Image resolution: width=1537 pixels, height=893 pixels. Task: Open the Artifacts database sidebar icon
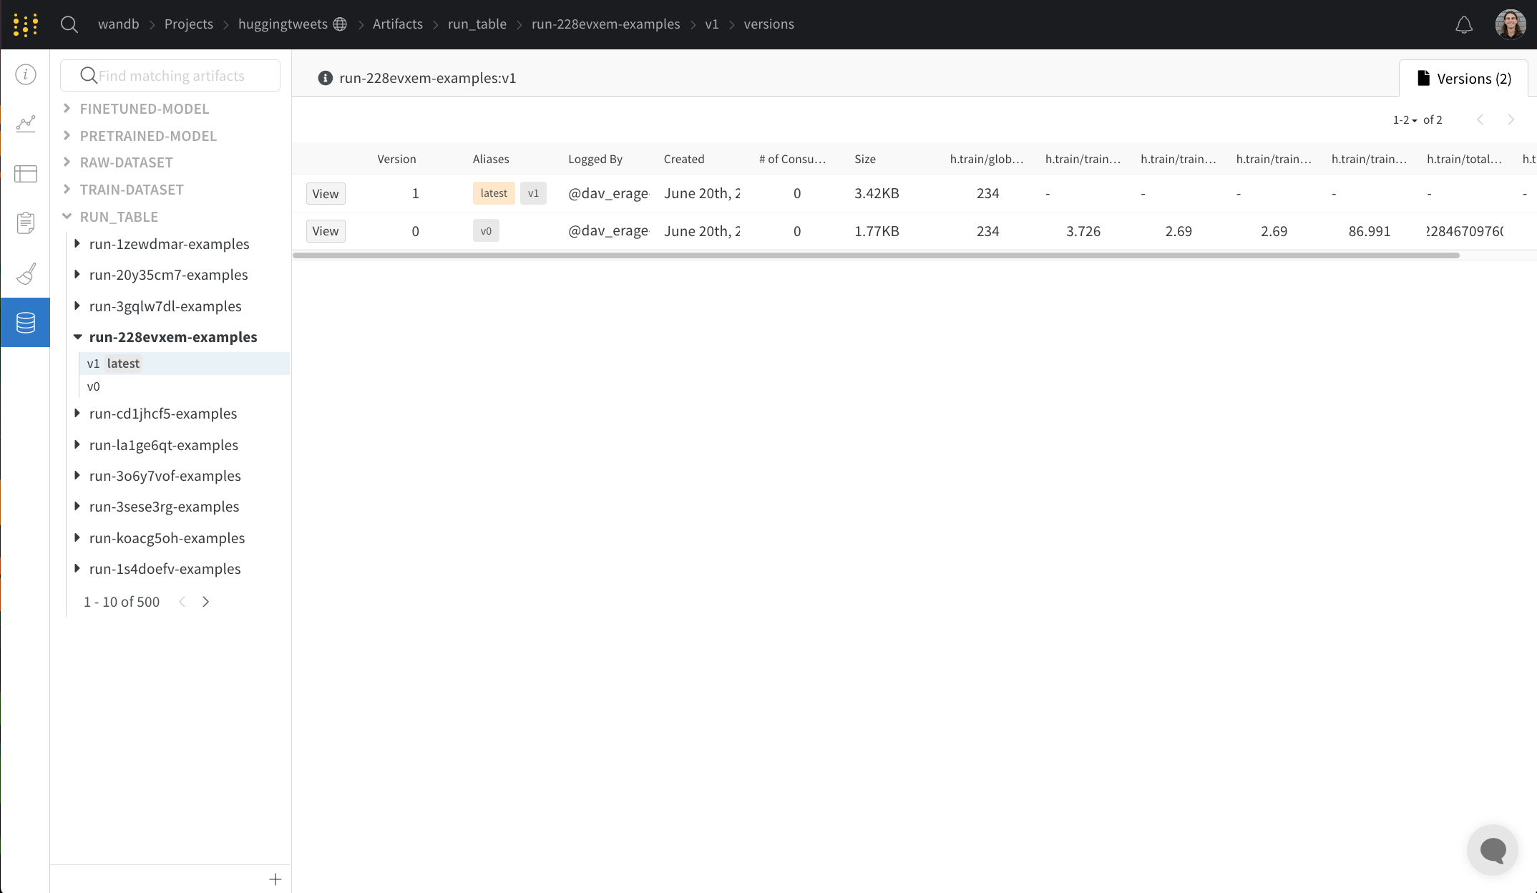26,323
